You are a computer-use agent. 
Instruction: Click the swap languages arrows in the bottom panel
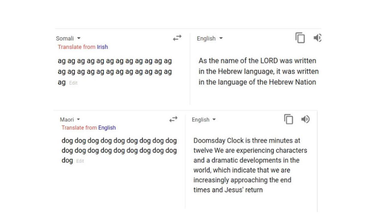[173, 119]
